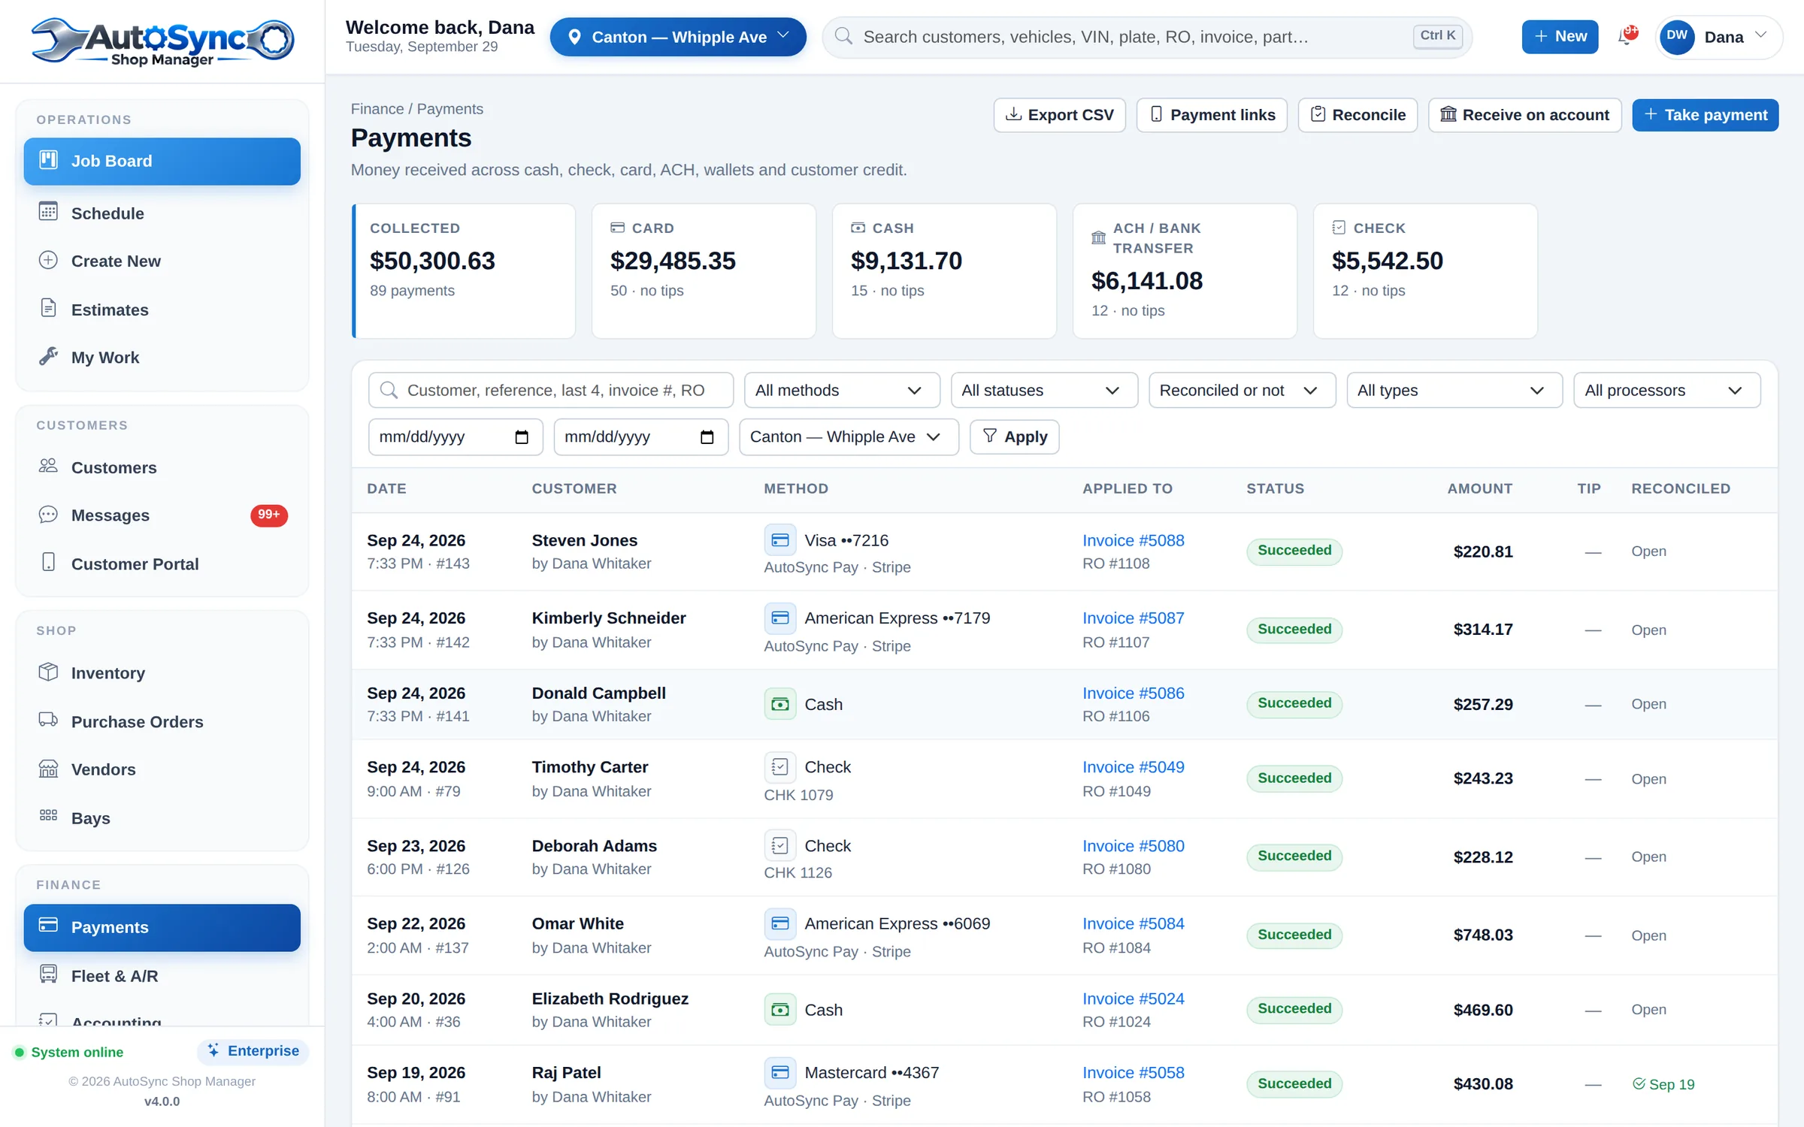Image resolution: width=1804 pixels, height=1127 pixels.
Task: Click the Payment links button
Action: coord(1212,115)
